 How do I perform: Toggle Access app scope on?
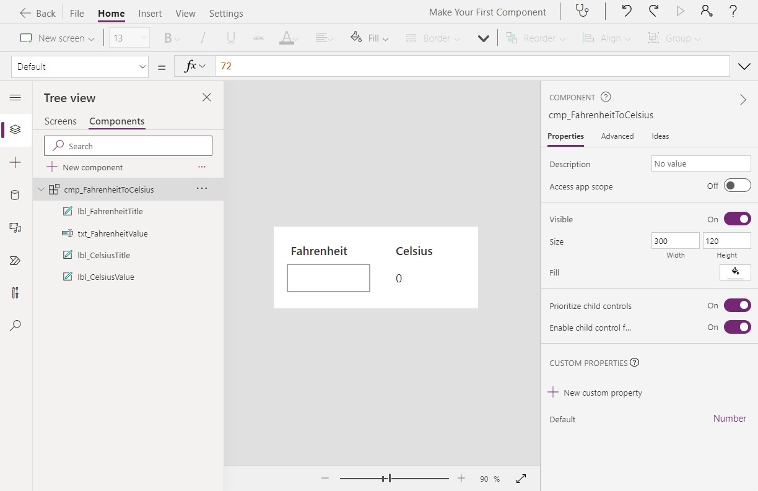738,185
